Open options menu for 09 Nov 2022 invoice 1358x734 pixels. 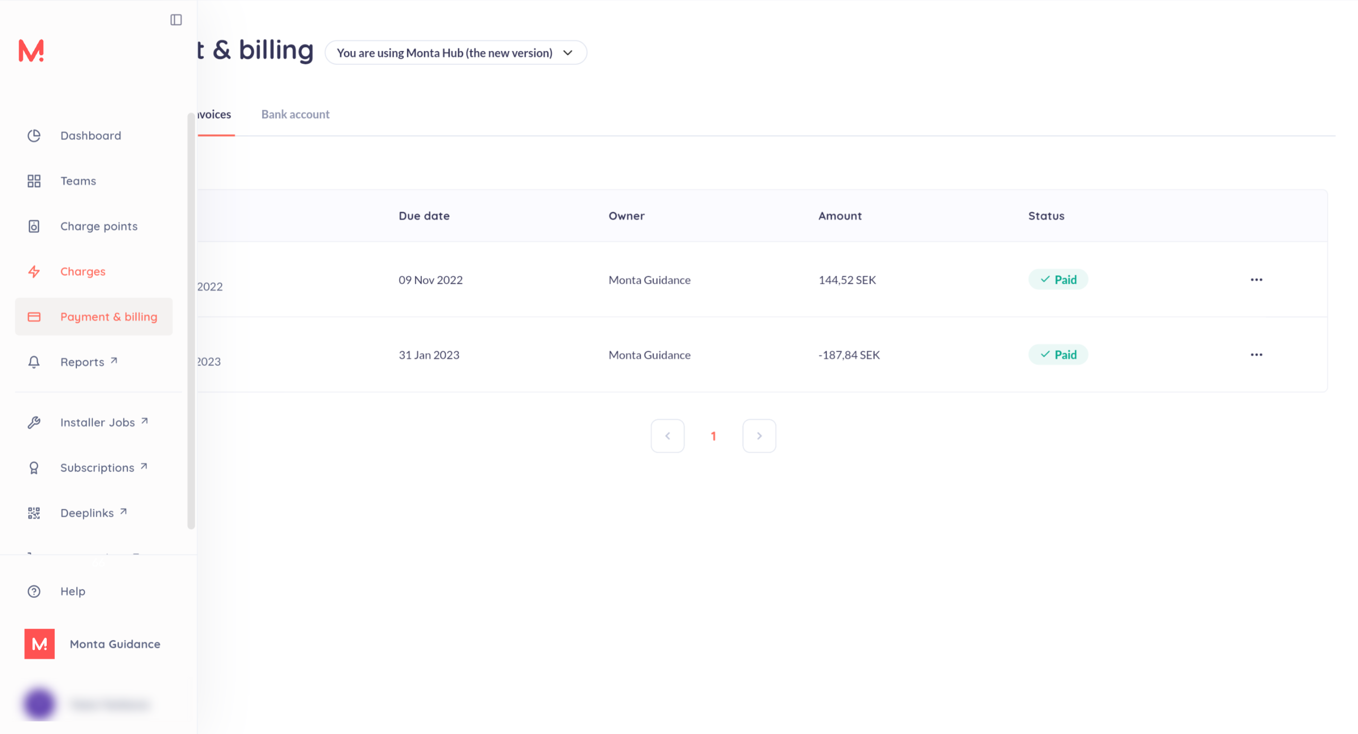coord(1256,280)
